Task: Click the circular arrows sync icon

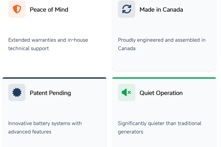Action: [127, 9]
